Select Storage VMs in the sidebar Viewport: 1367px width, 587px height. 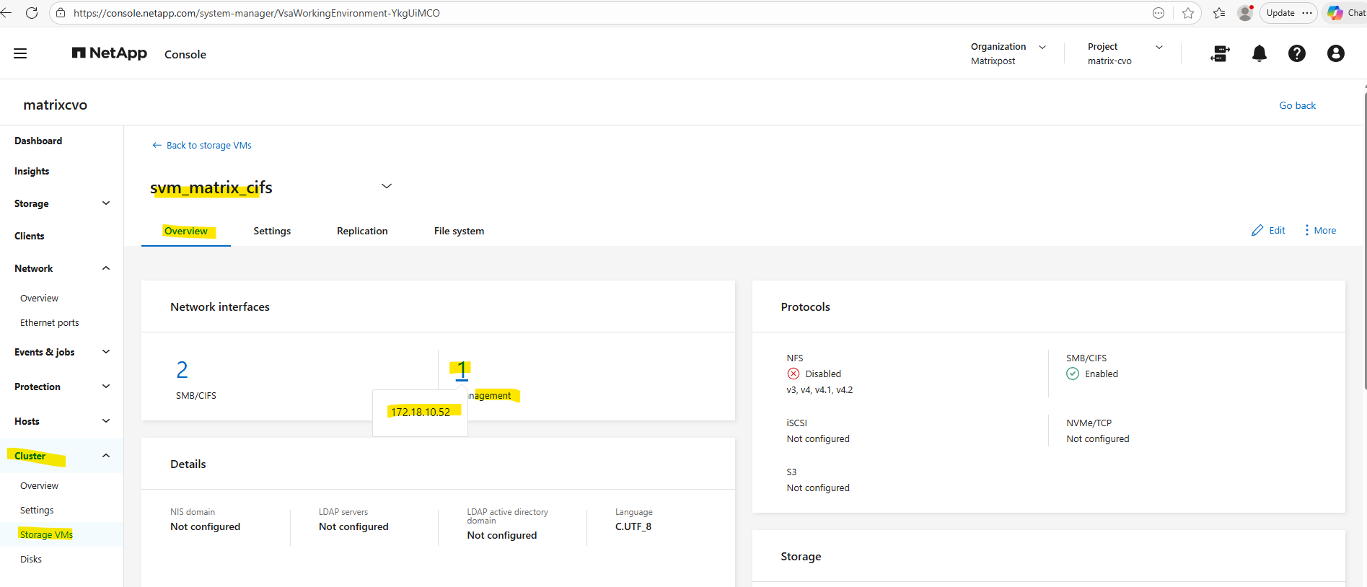pos(46,534)
